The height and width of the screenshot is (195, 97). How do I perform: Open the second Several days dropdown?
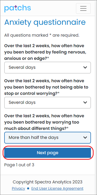[48, 103]
